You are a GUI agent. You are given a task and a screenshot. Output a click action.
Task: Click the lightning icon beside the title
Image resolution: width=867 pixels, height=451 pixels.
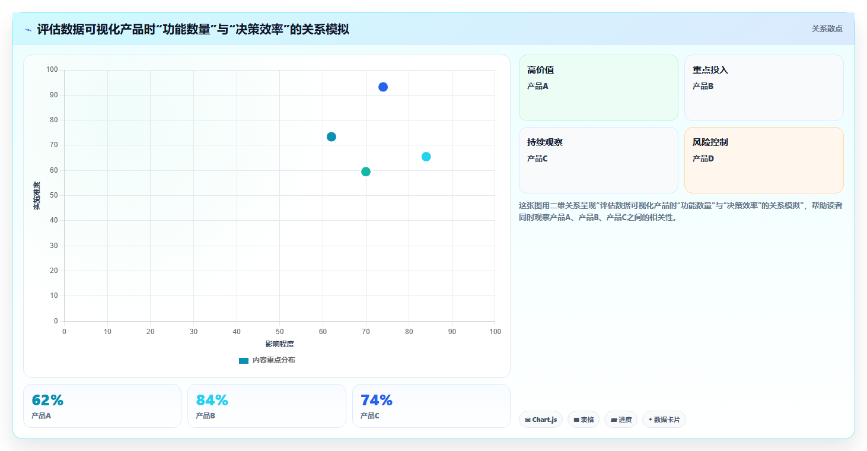[28, 29]
